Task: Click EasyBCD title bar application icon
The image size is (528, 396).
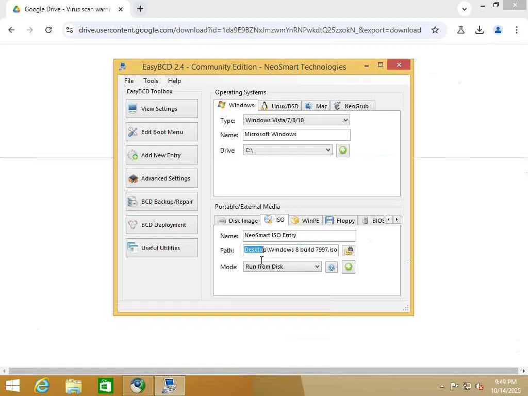Action: [123, 67]
